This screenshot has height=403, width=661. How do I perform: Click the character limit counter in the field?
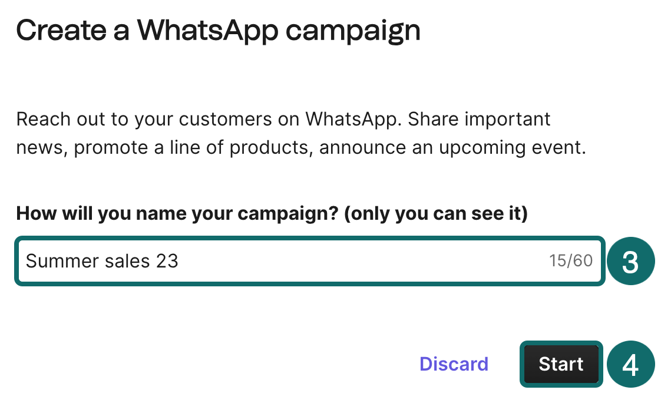570,261
